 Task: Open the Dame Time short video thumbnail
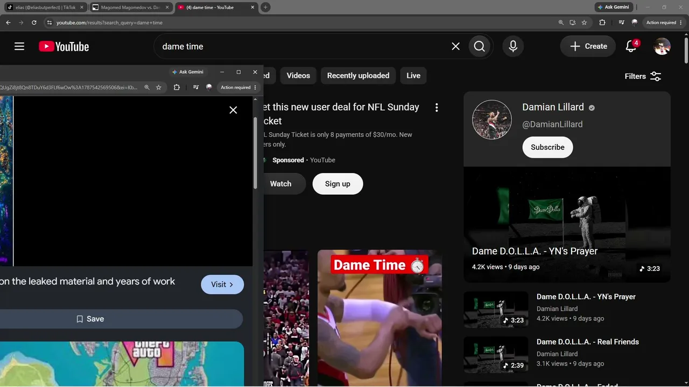tap(379, 318)
